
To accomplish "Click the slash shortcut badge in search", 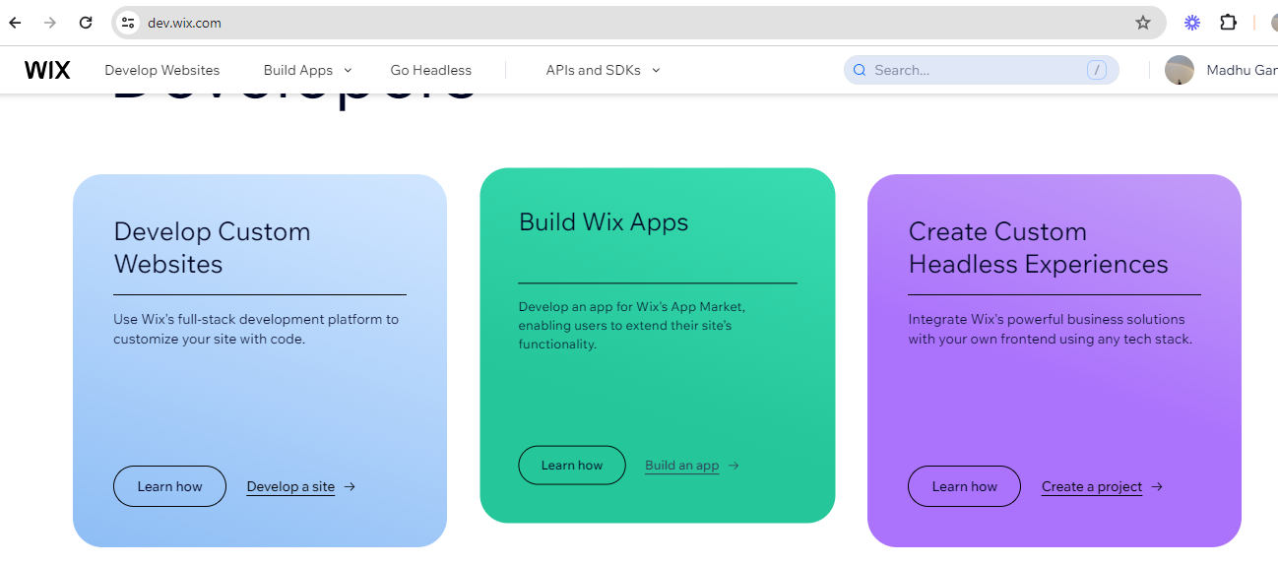I will (1097, 70).
